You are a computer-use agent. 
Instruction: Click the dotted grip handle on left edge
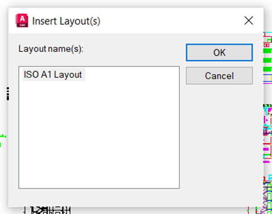(8, 94)
